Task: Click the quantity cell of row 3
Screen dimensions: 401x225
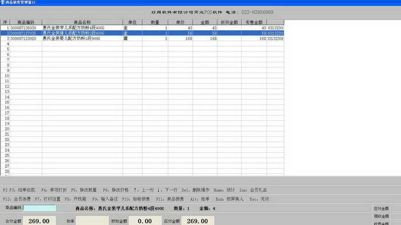Action: pyautogui.click(x=155, y=38)
